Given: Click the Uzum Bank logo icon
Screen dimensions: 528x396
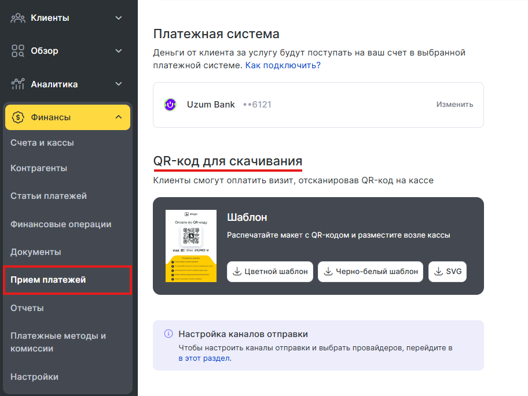Looking at the screenshot, I should click(170, 105).
